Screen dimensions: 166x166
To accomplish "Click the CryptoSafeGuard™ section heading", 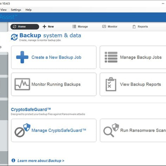I will (31, 110).
